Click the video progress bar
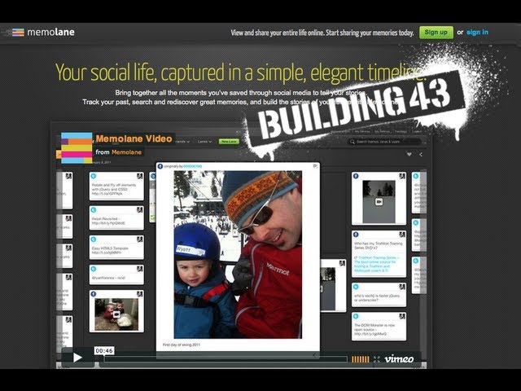This screenshot has width=521, height=391. click(x=226, y=359)
